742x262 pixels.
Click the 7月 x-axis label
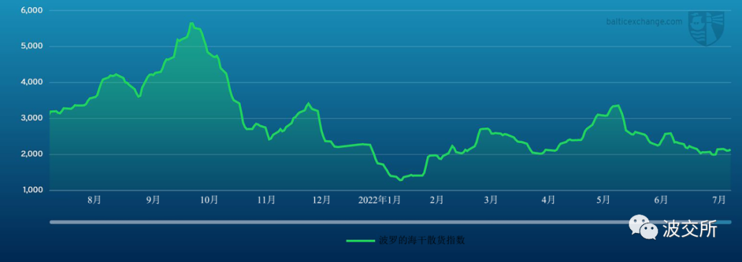coord(719,200)
